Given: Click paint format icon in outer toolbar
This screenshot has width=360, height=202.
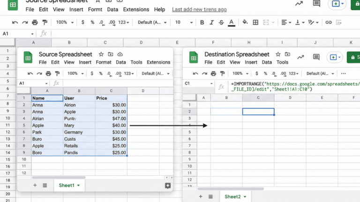Looking at the screenshot, I should click(45, 22).
